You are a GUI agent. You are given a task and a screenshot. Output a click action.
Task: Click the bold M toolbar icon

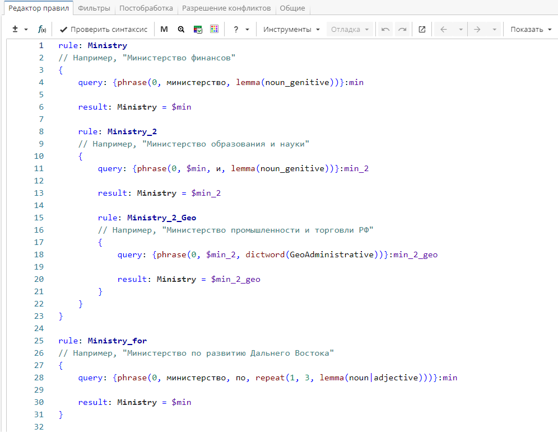click(x=164, y=29)
